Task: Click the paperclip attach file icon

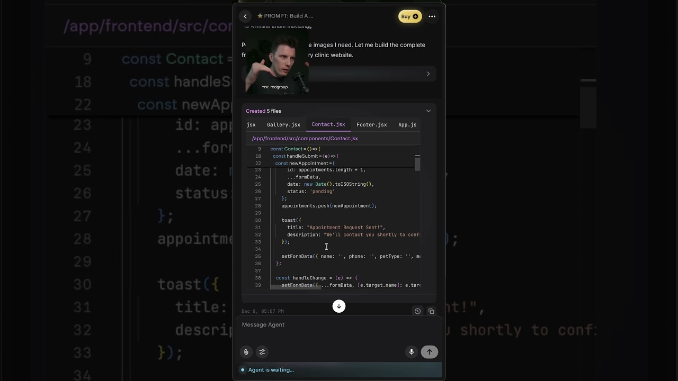Action: 246,352
